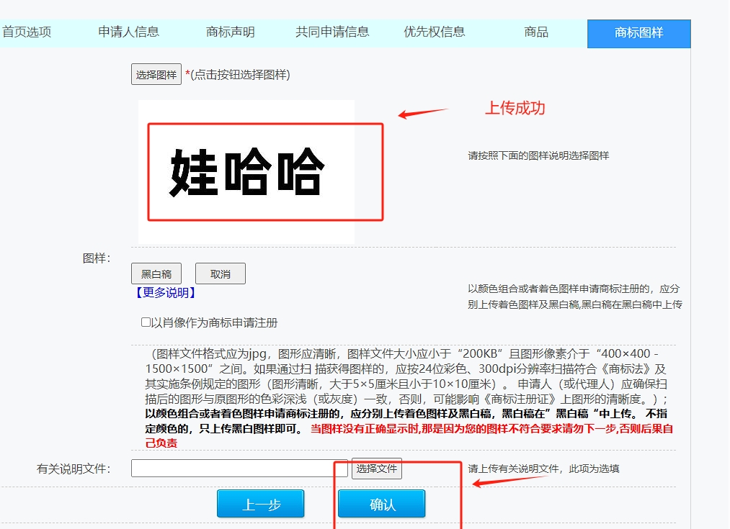
Task: Click the 有关说明文件 input field
Action: pos(239,468)
